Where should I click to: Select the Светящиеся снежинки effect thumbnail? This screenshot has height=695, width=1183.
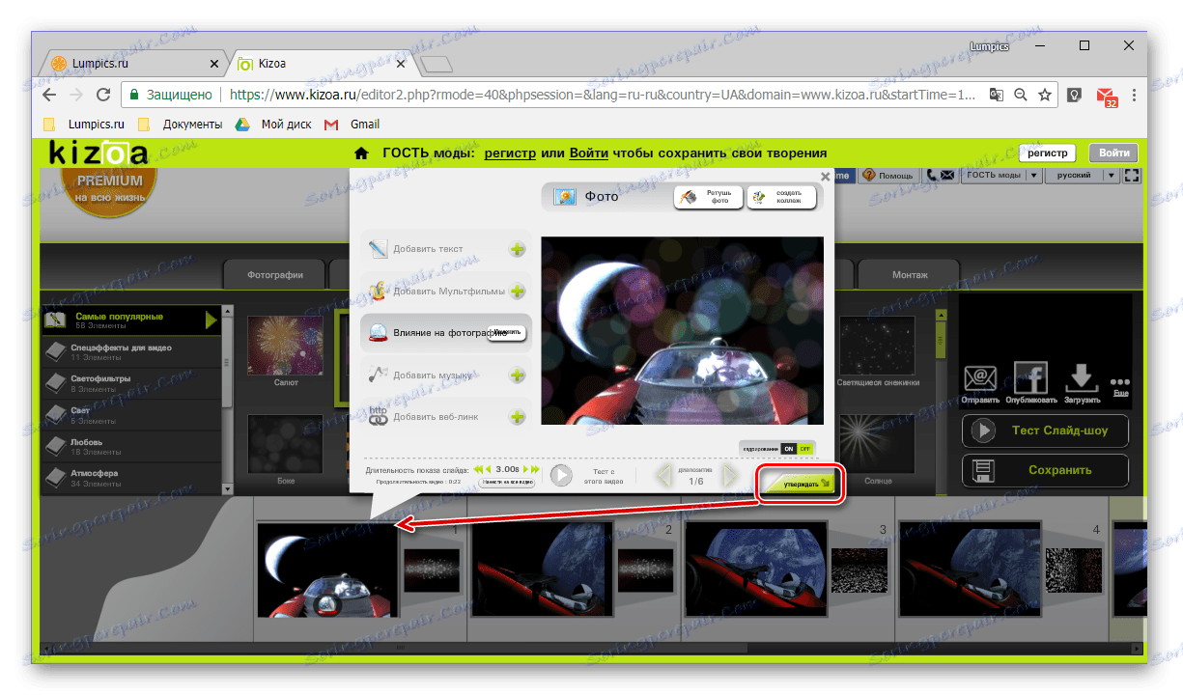877,346
